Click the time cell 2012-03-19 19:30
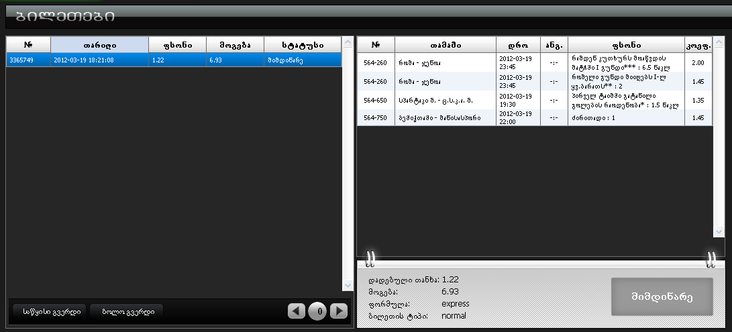 [x=518, y=100]
